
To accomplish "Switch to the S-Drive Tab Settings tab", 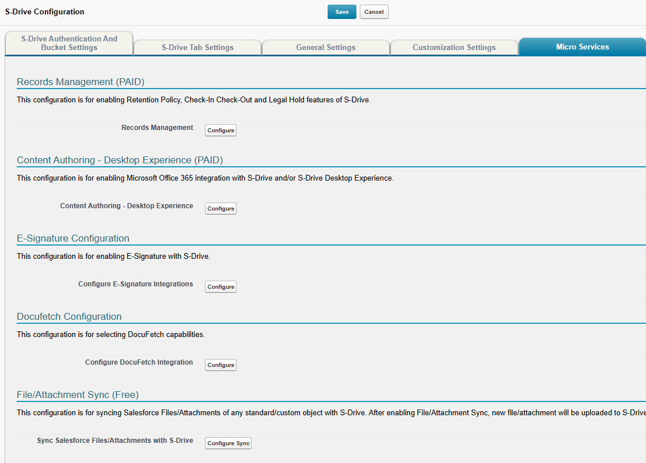I will coord(197,48).
